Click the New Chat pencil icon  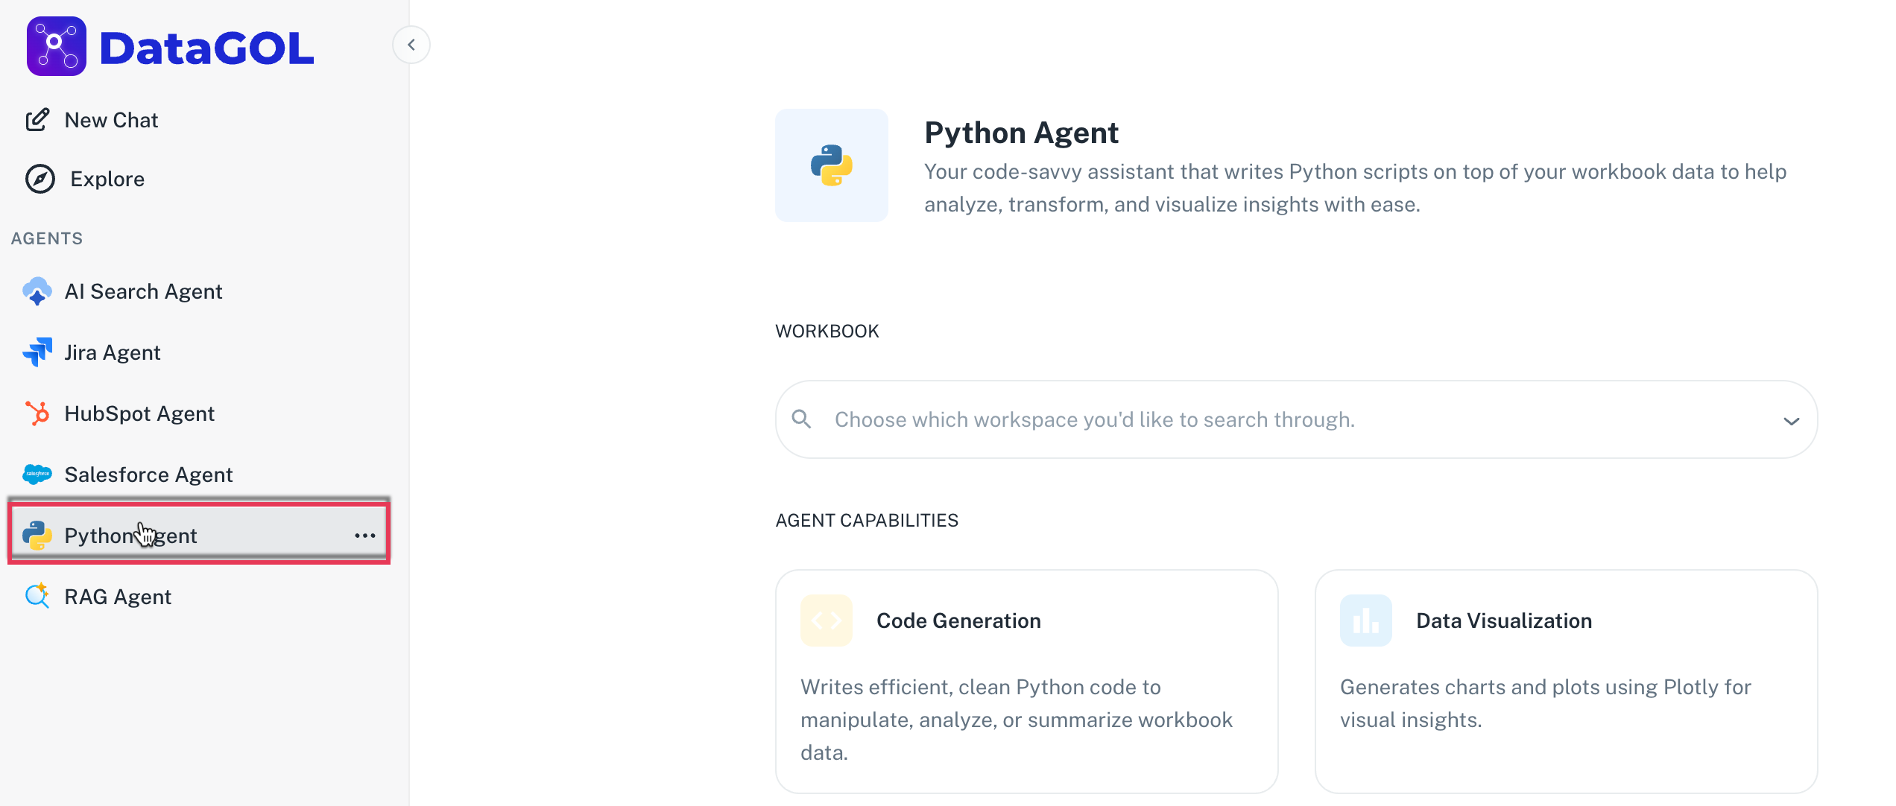37,120
